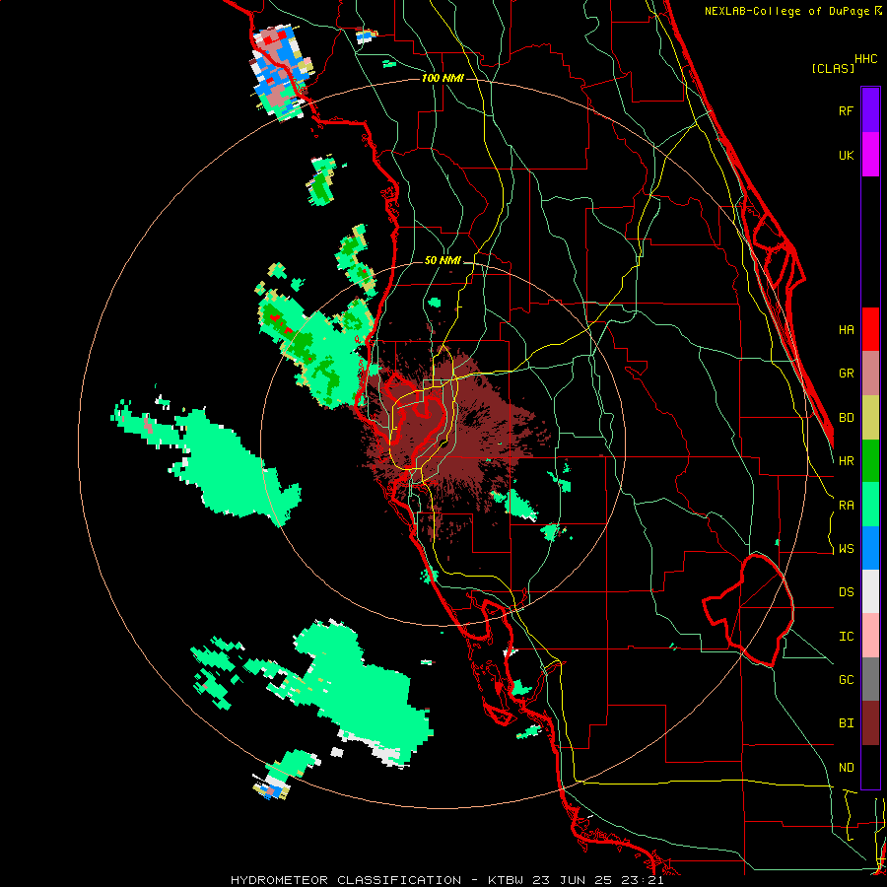
Task: Click the 'BD' legend label
Action: [x=846, y=418]
